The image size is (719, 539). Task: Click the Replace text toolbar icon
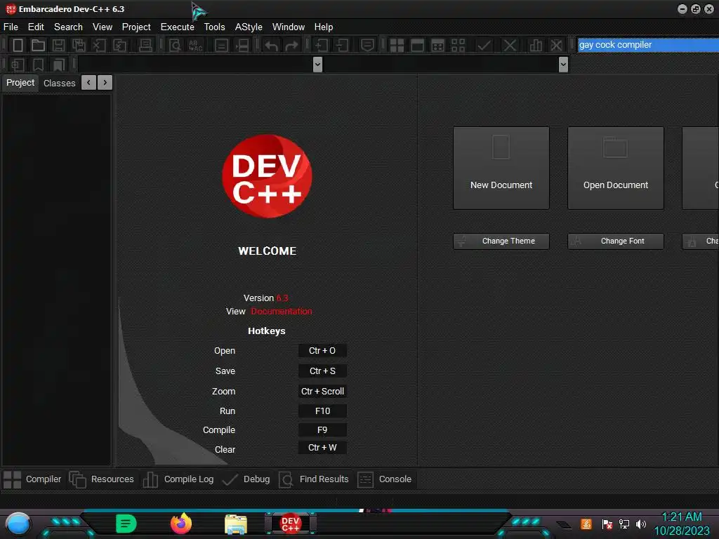pos(195,46)
